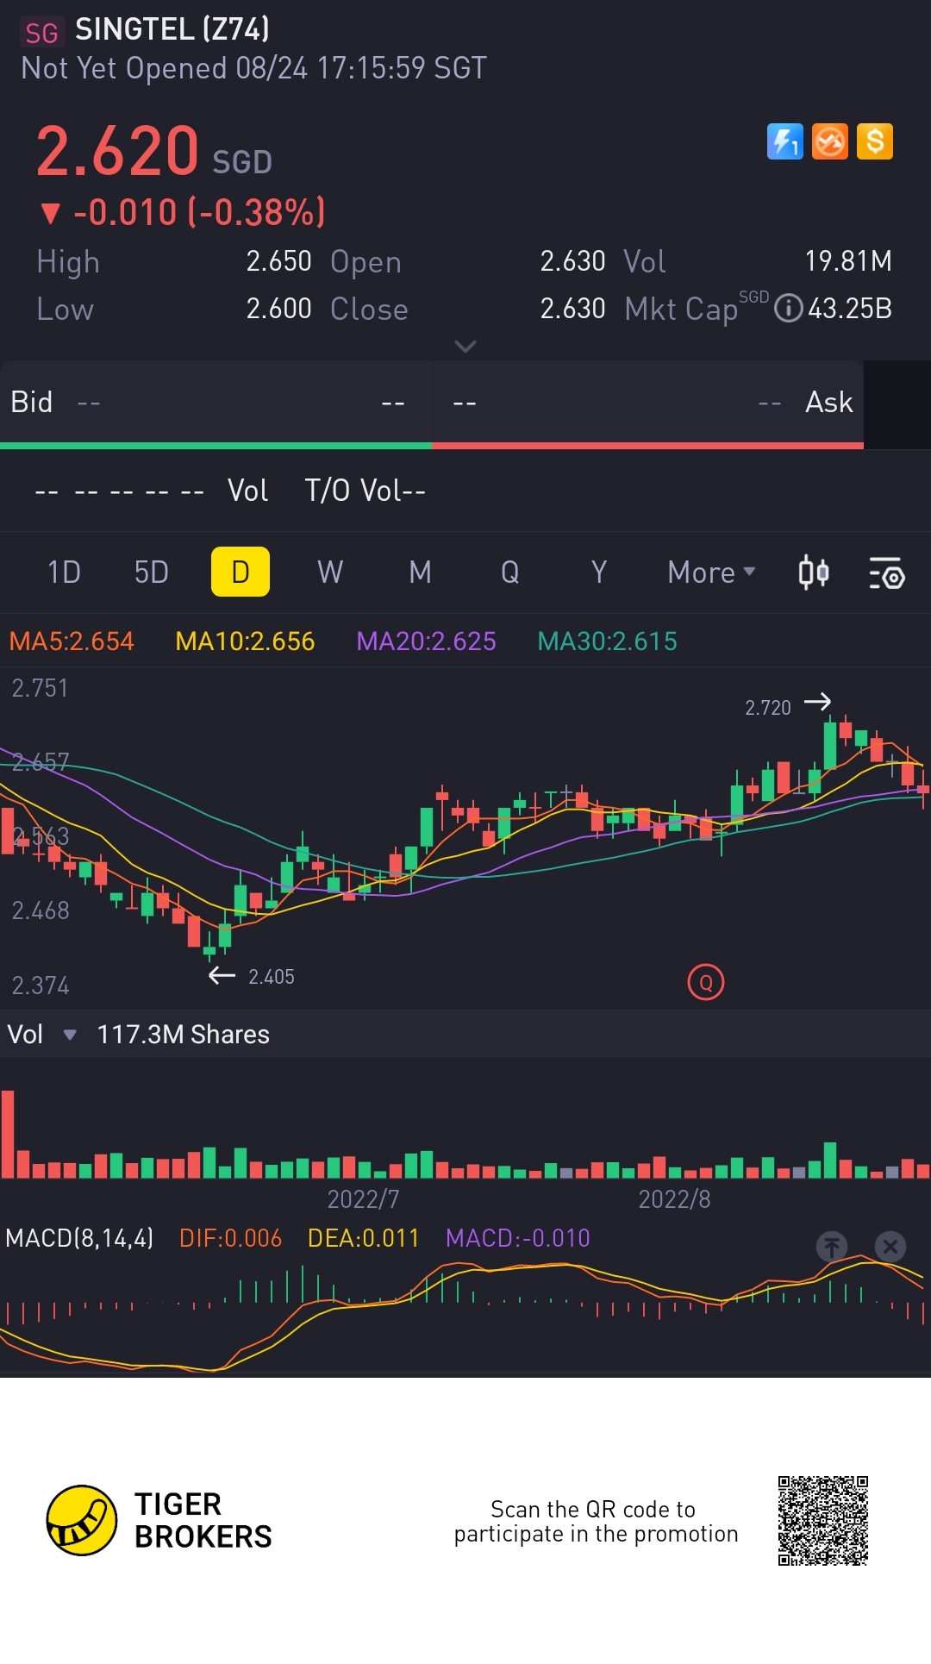Tap the yellow dollar sign icon
Viewport: 931px width, 1664px height.
point(875,141)
